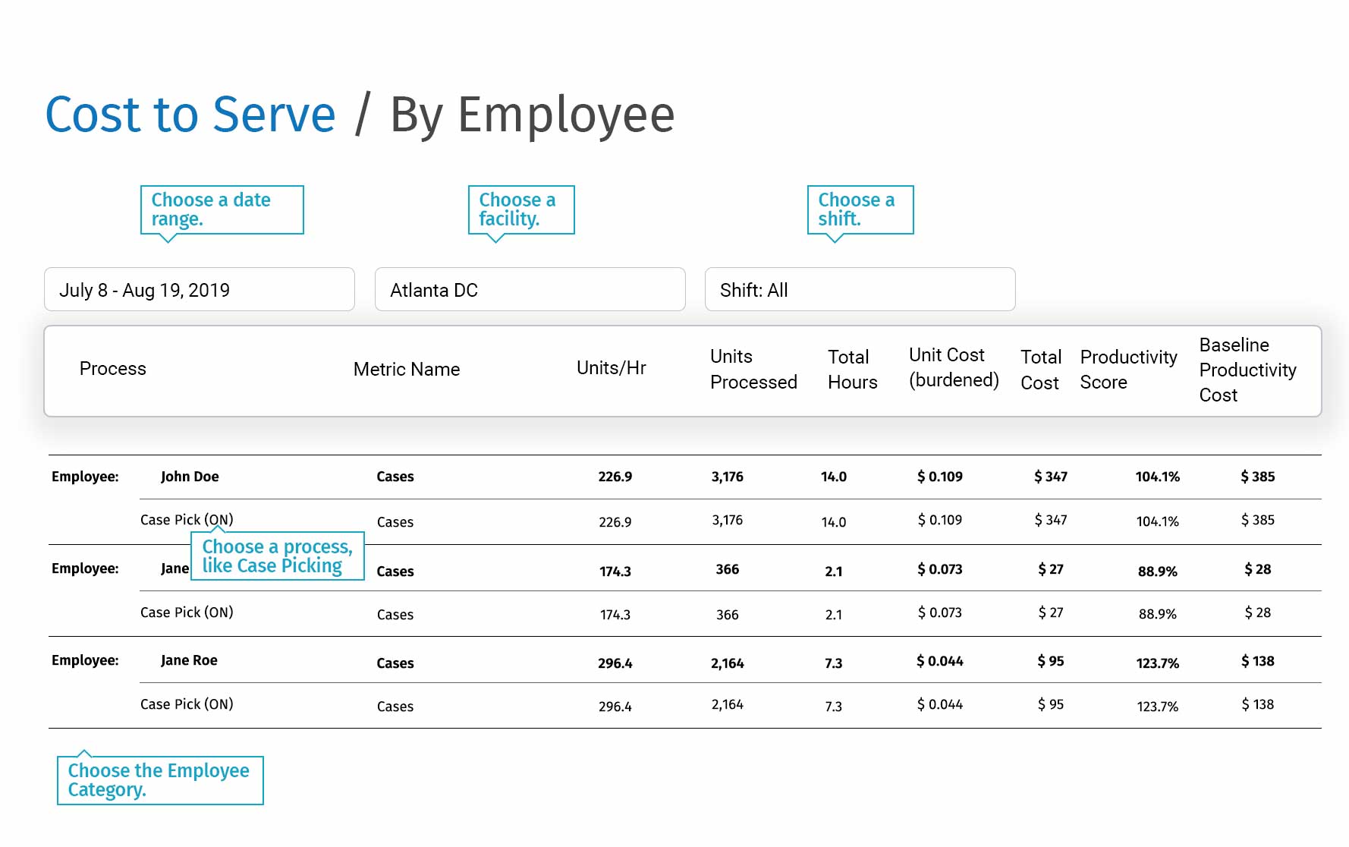Sort by Productivity Score header
1349x847 pixels.
[x=1127, y=370]
